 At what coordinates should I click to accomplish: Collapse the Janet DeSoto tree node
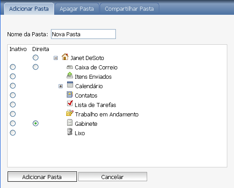(55, 58)
